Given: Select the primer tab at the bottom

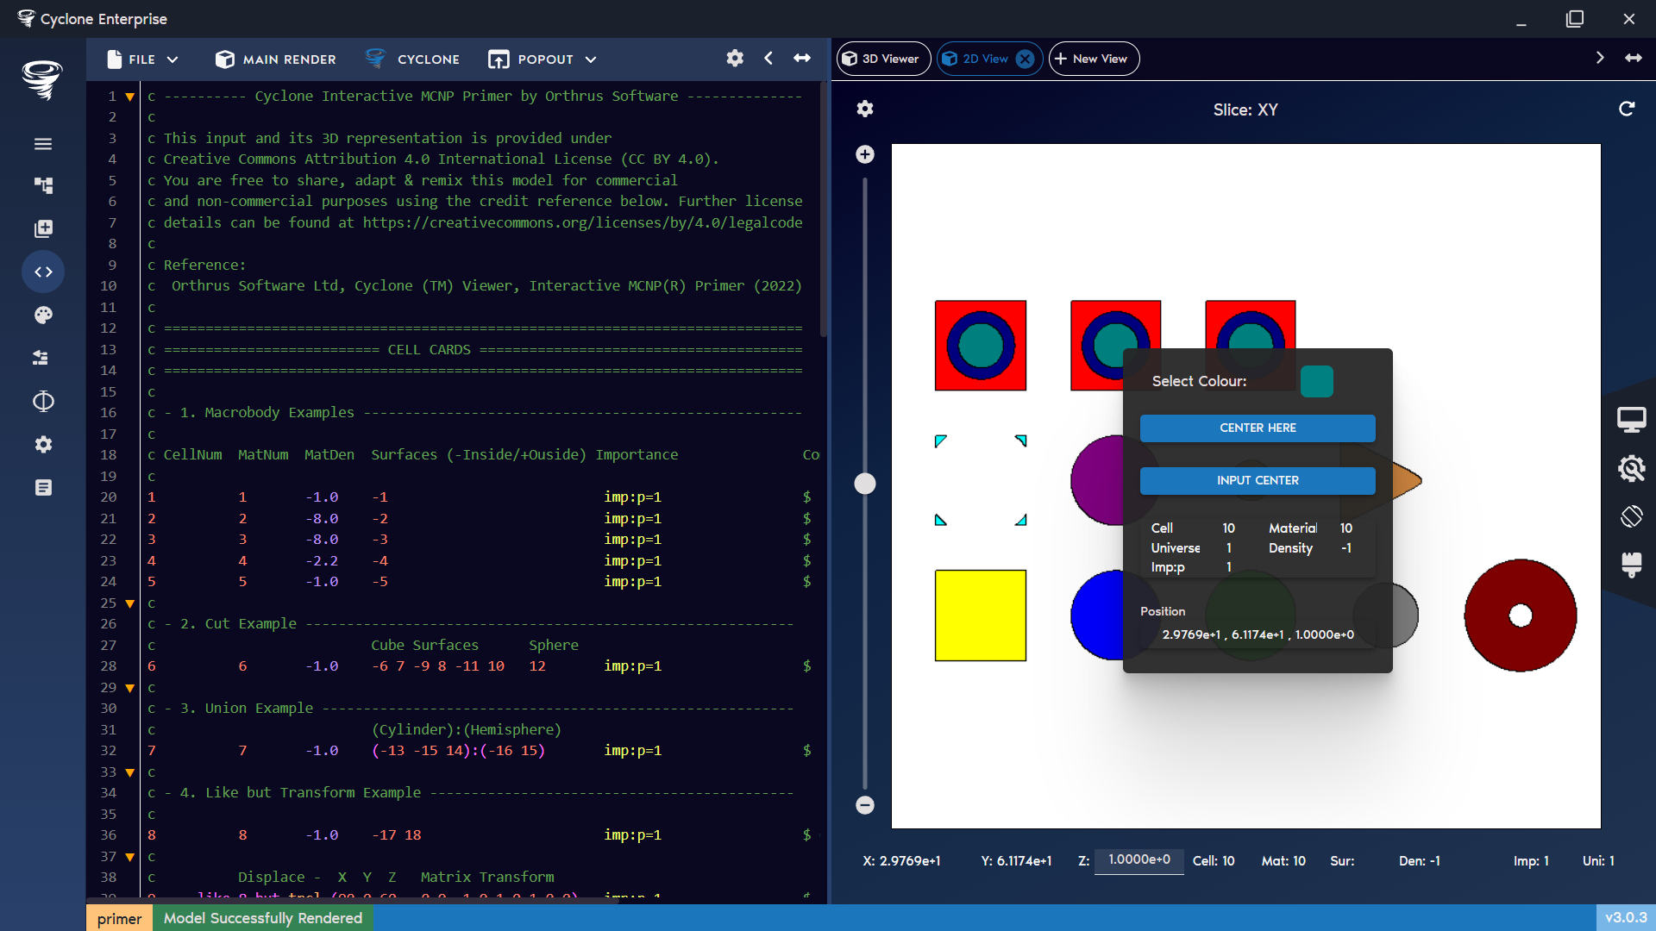Looking at the screenshot, I should pos(119,918).
